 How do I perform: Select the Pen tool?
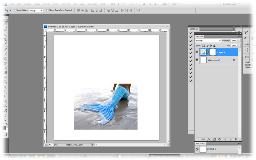[x=5, y=87]
